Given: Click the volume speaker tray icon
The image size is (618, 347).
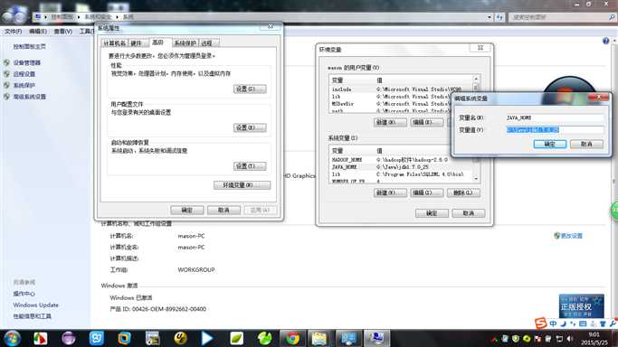Looking at the screenshot, I should (570, 338).
